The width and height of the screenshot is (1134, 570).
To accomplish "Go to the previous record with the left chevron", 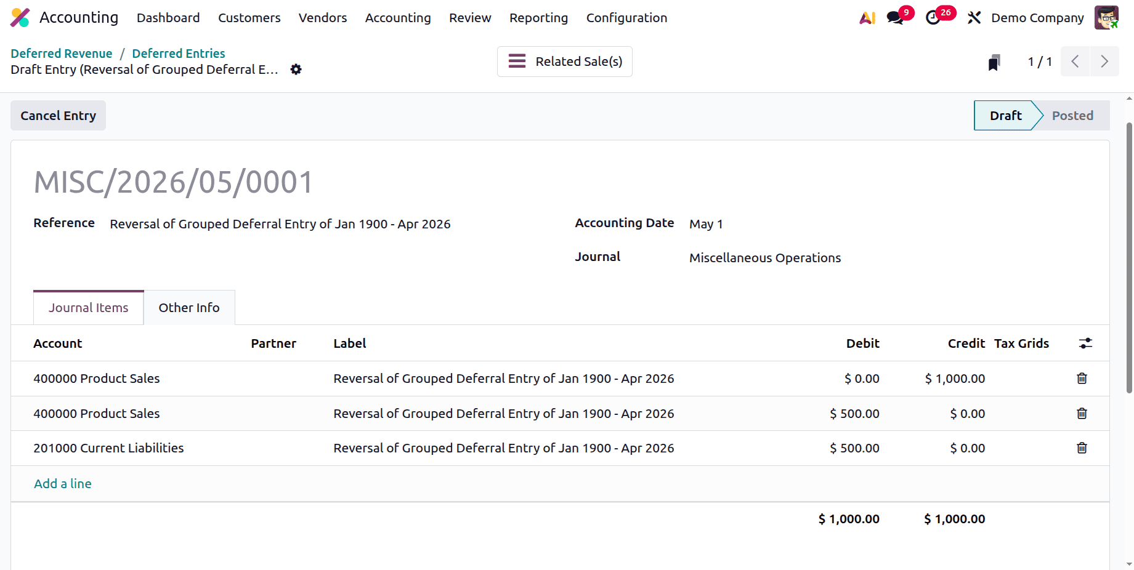I will [1075, 62].
